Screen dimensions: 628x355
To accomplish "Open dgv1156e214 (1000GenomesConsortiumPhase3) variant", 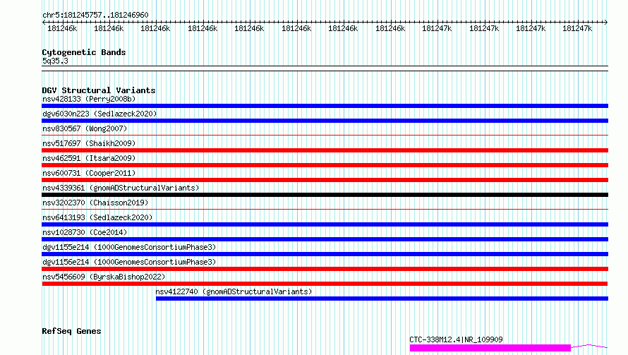I will 129,262.
